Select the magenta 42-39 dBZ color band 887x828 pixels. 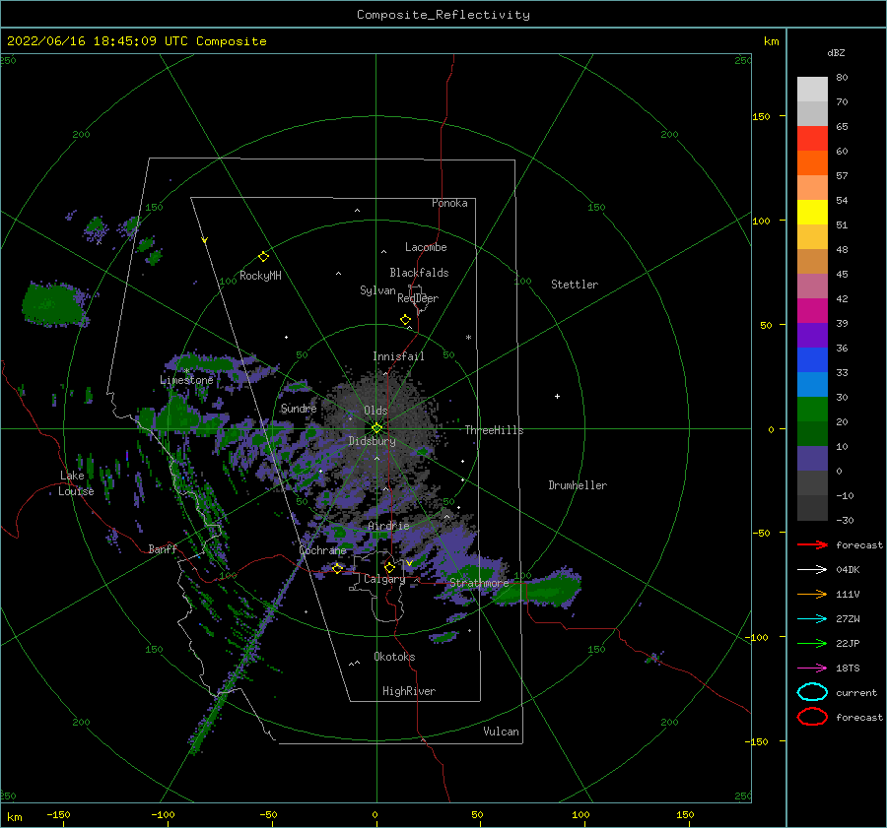(x=812, y=311)
